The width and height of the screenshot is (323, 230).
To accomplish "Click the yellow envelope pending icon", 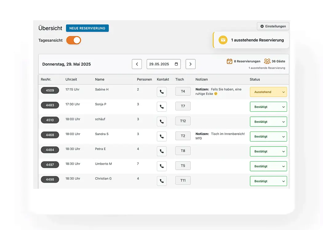I will [223, 40].
